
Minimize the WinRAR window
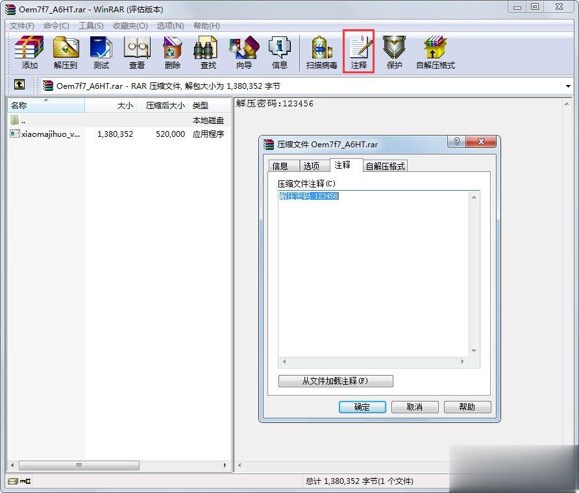(517, 7)
